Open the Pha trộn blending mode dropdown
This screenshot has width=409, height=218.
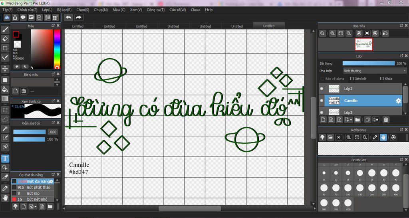click(375, 71)
